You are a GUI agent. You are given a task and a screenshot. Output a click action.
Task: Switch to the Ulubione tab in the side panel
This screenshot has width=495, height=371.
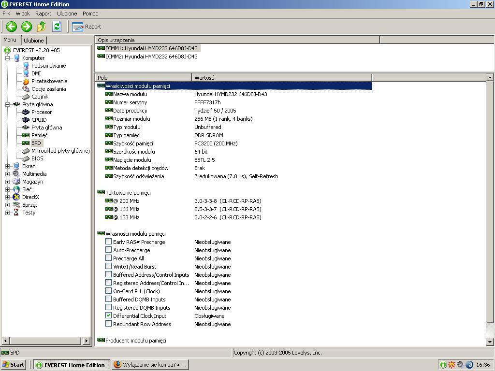pos(34,41)
